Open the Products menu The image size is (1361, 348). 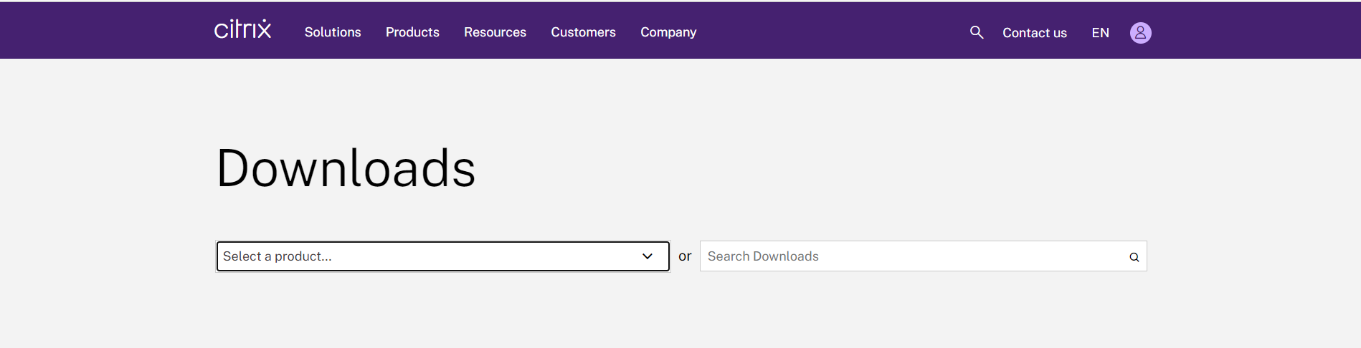pyautogui.click(x=412, y=32)
